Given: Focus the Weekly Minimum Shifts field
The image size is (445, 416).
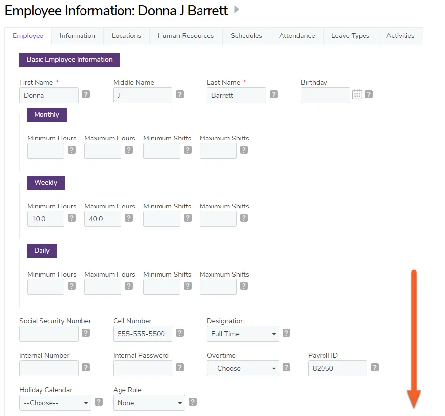Looking at the screenshot, I should click(x=162, y=219).
